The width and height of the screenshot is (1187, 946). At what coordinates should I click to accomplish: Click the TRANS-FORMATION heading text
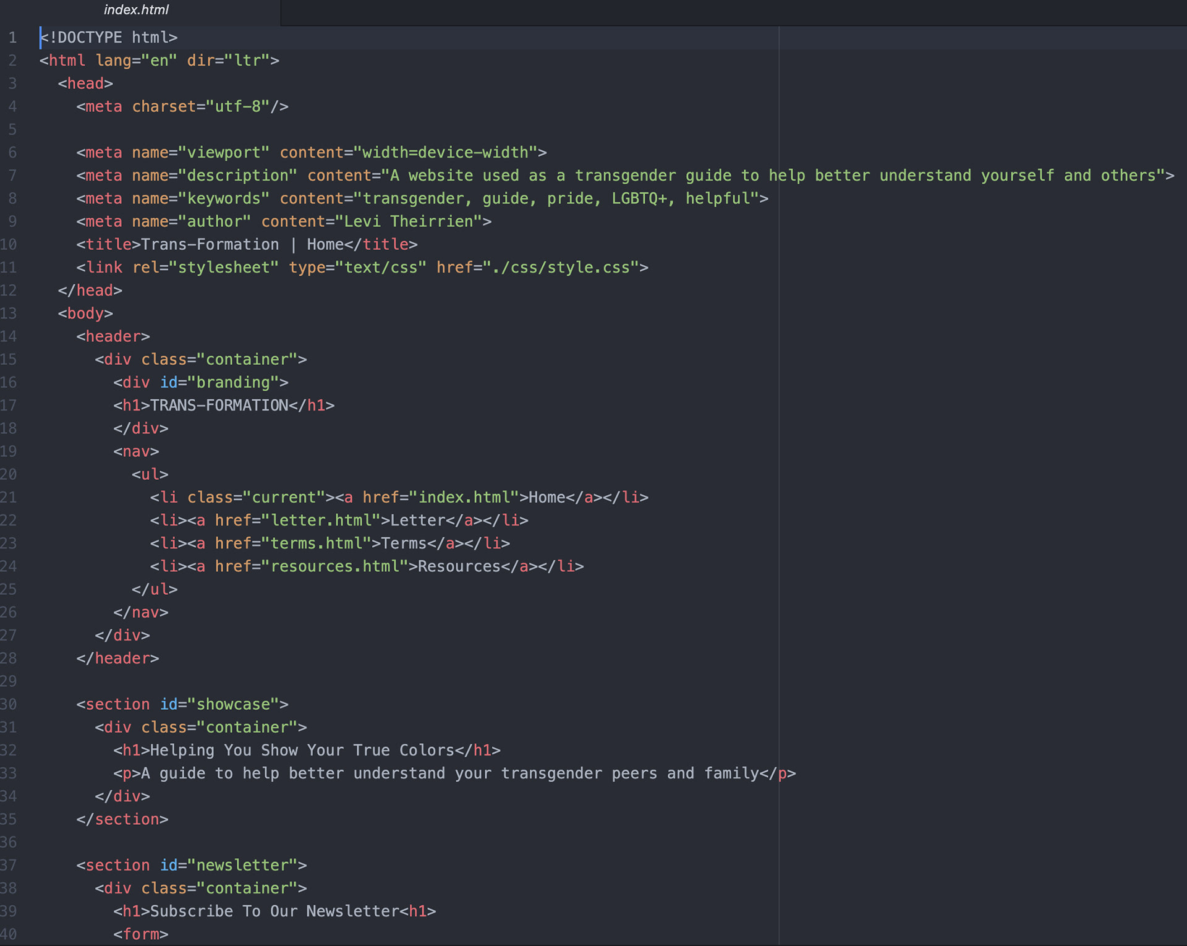(219, 406)
